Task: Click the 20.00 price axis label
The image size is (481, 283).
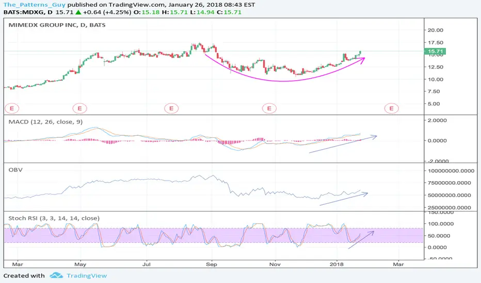Action: [436, 30]
